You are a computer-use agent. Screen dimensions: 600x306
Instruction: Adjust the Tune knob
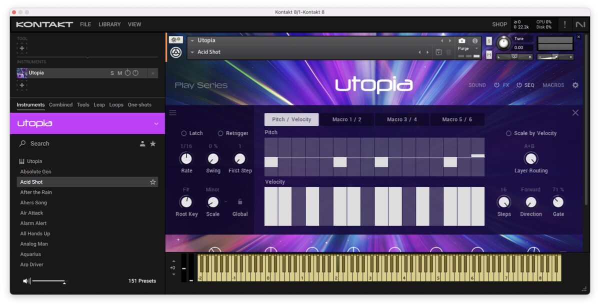[503, 43]
